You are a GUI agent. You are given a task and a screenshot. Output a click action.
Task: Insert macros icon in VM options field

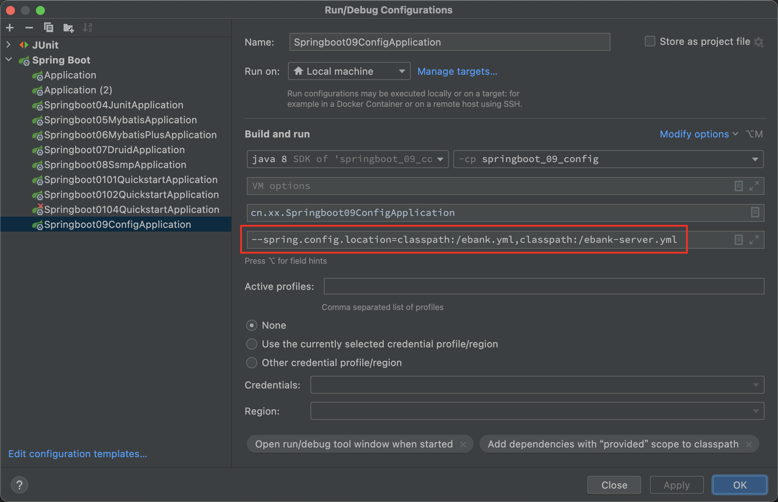point(739,186)
